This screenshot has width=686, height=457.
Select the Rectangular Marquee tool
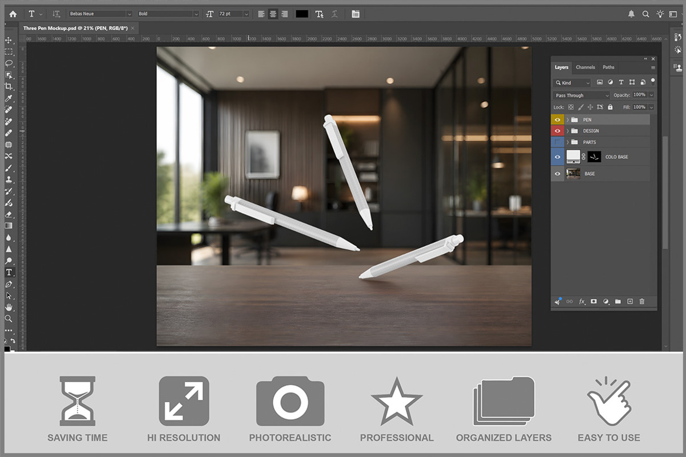pyautogui.click(x=9, y=51)
